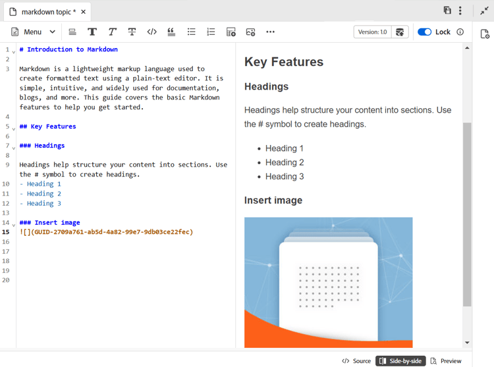Click 'Heading 2' bullet in preview
Image resolution: width=494 pixels, height=367 pixels.
coord(285,162)
